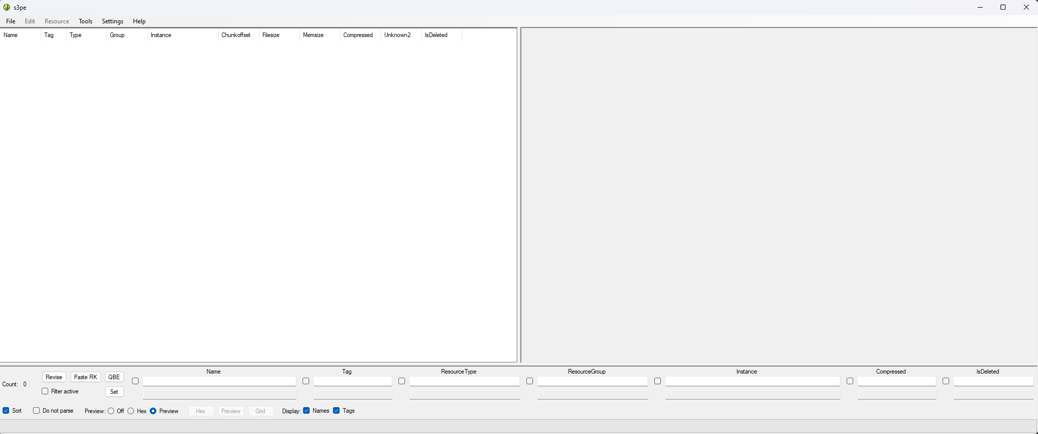
Task: Click the Paste RK button
Action: point(85,377)
